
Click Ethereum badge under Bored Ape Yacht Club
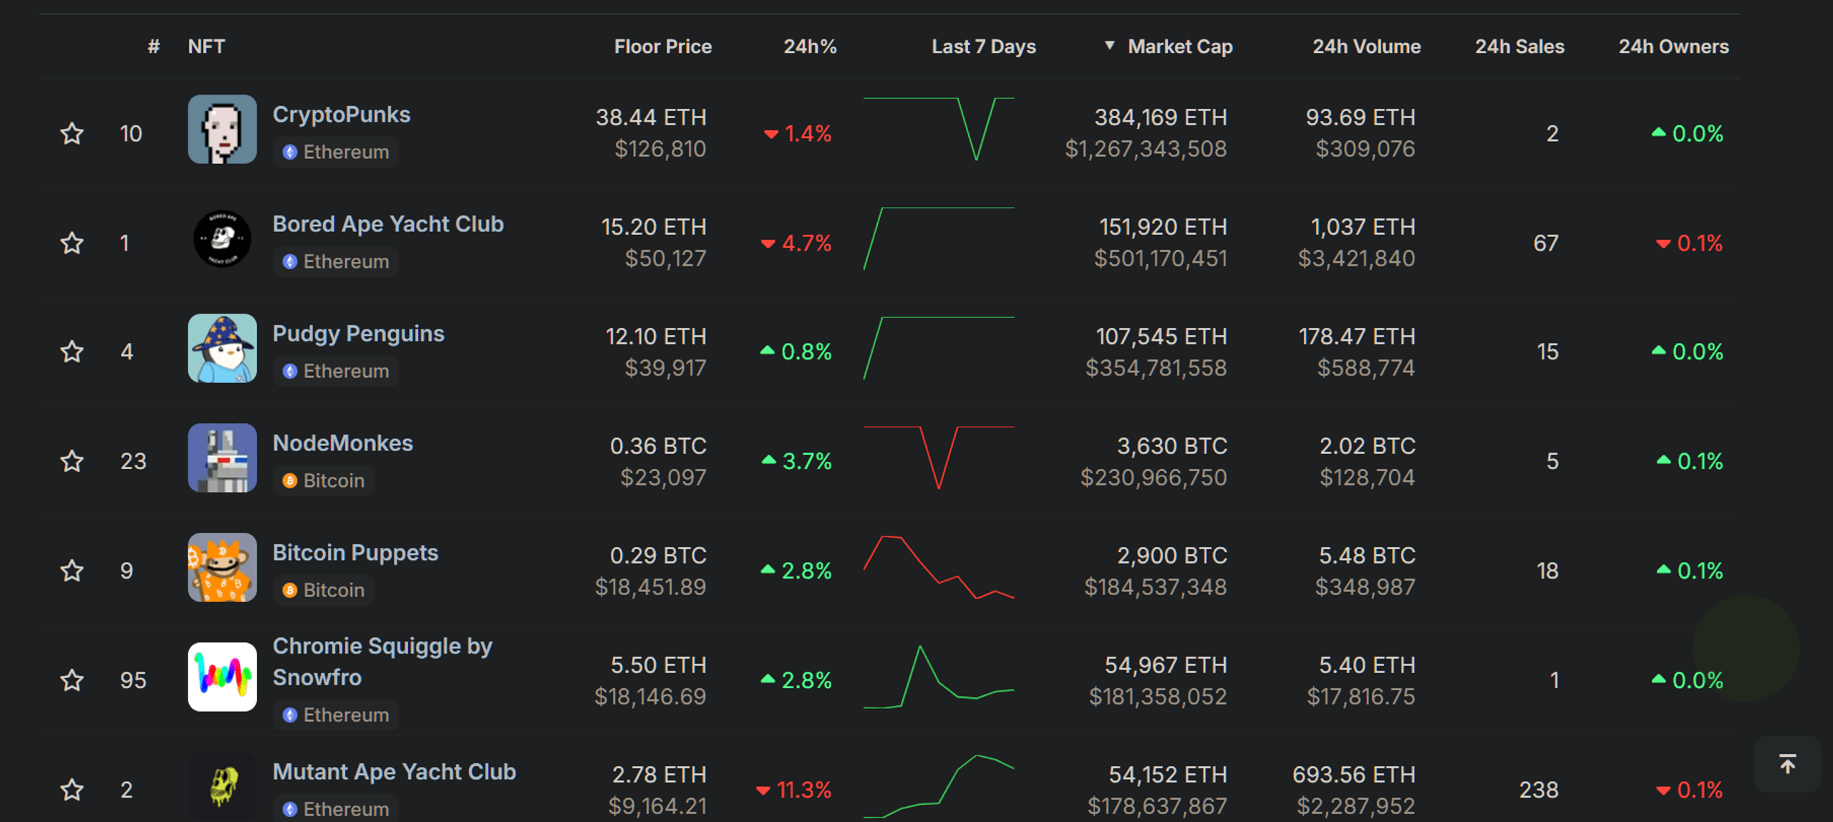coord(336,261)
